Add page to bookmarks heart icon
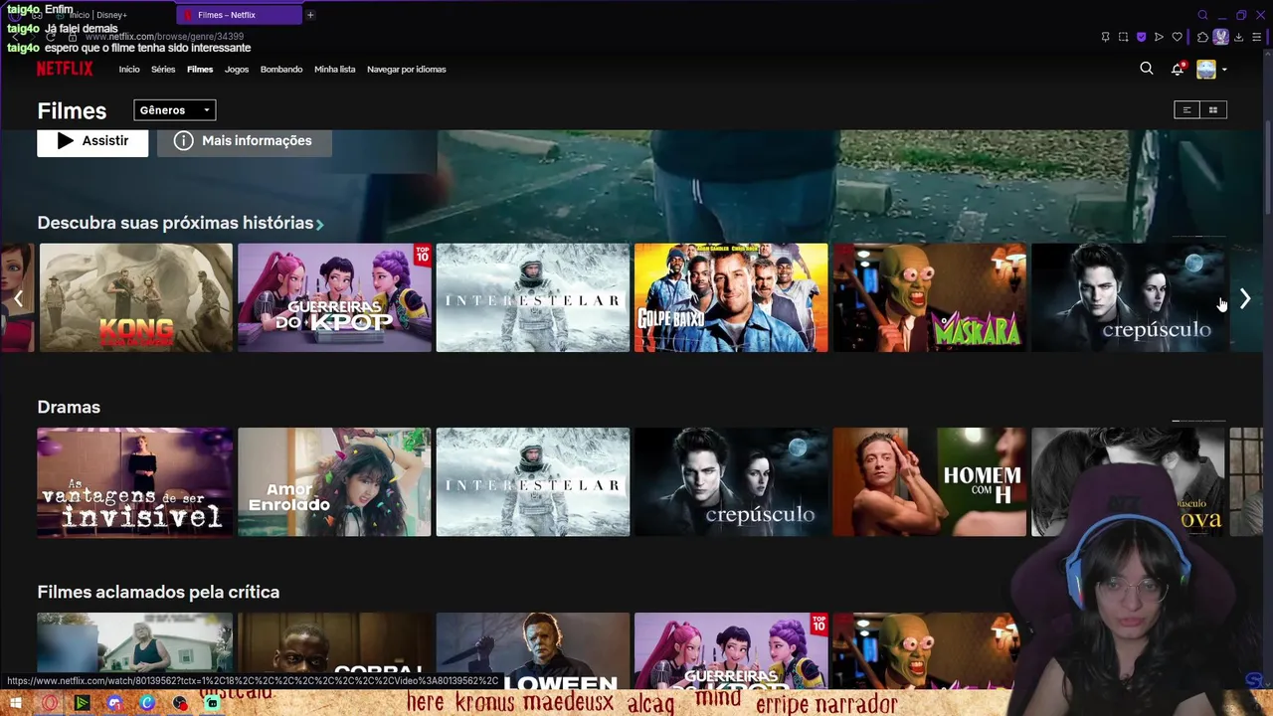This screenshot has height=716, width=1273. click(x=1177, y=37)
